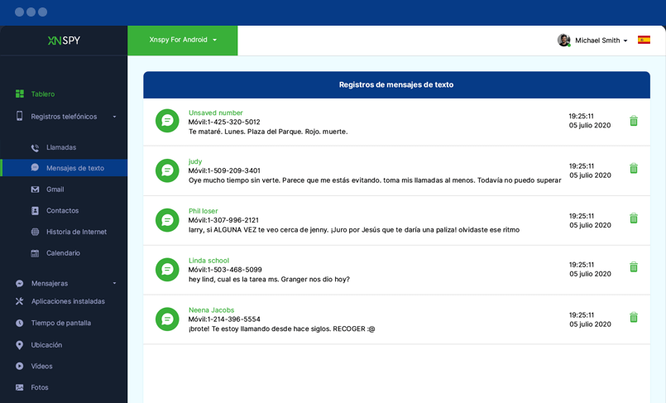This screenshot has width=666, height=403.
Task: Click trash icon for judy's message
Action: point(634,169)
